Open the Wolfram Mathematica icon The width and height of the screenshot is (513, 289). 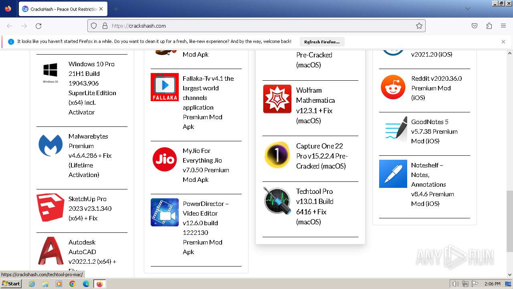(277, 99)
